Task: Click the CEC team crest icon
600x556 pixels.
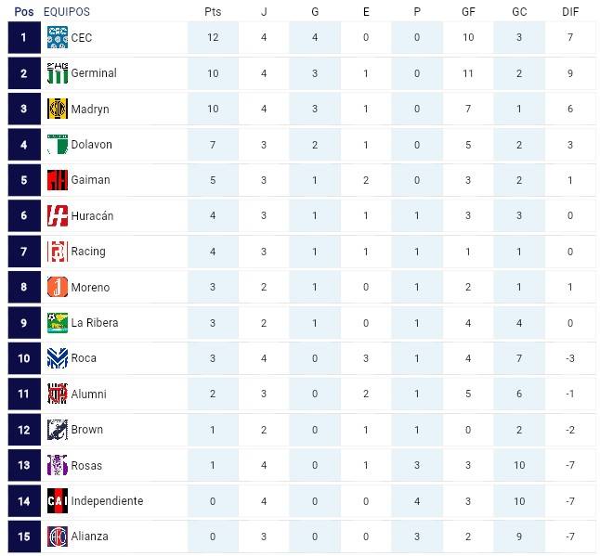Action: (x=58, y=37)
